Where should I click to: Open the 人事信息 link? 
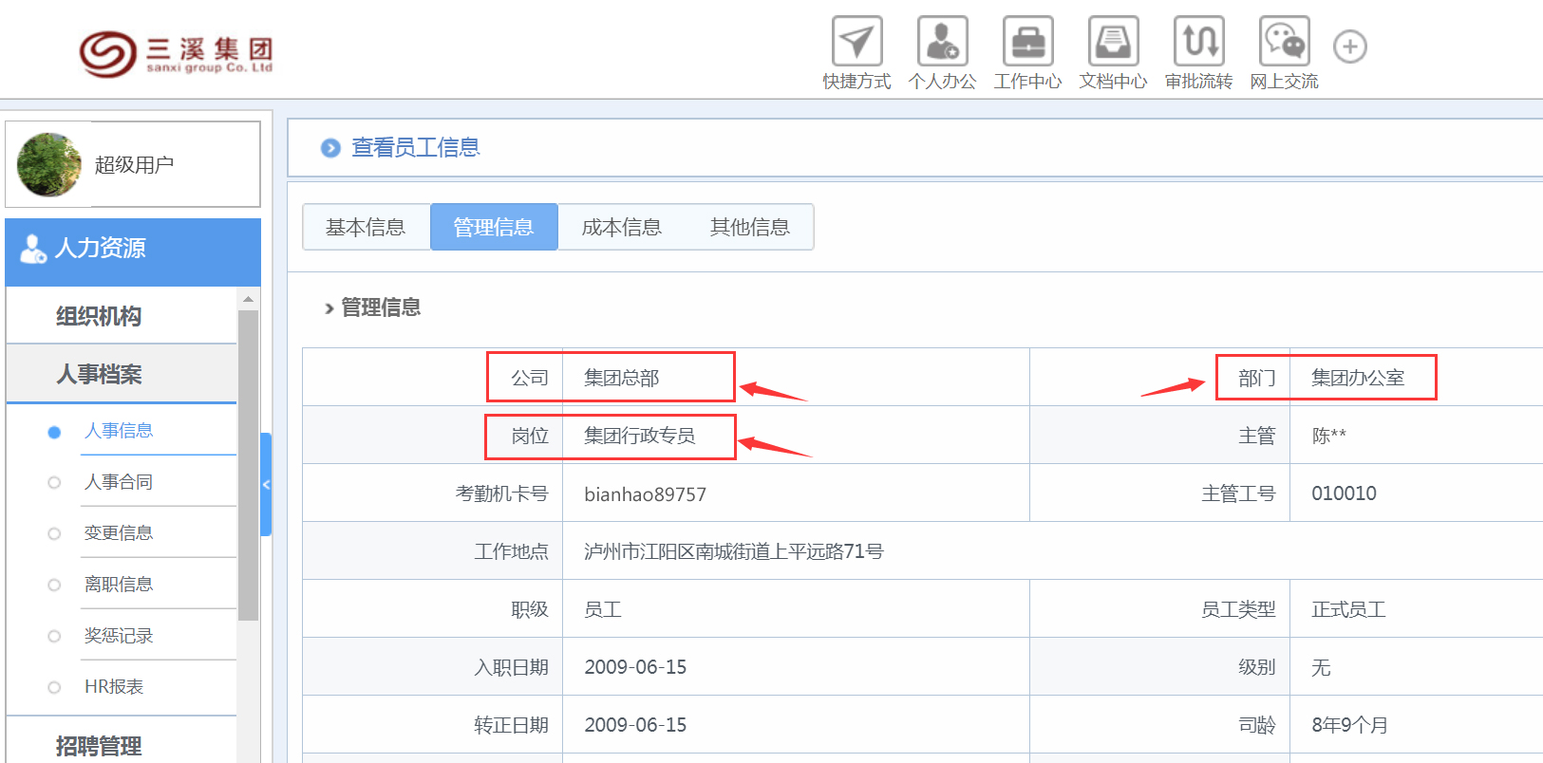click(x=119, y=431)
